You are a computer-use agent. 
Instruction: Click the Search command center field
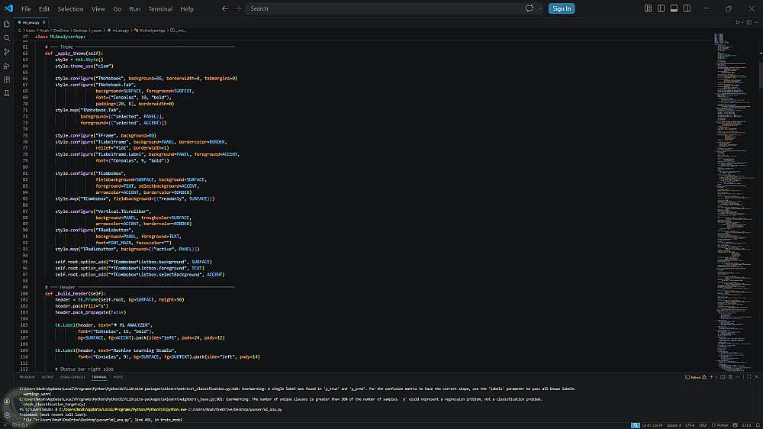pos(381,8)
